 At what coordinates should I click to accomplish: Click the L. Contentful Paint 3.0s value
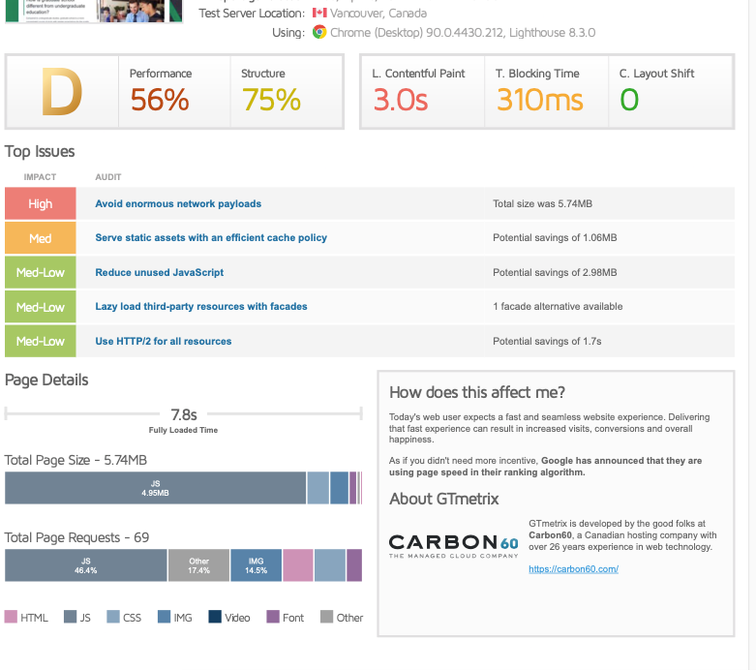pos(400,100)
